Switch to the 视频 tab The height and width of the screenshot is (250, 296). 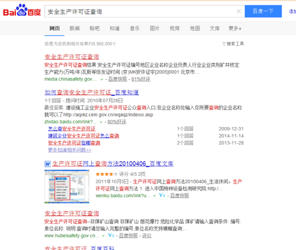click(175, 29)
